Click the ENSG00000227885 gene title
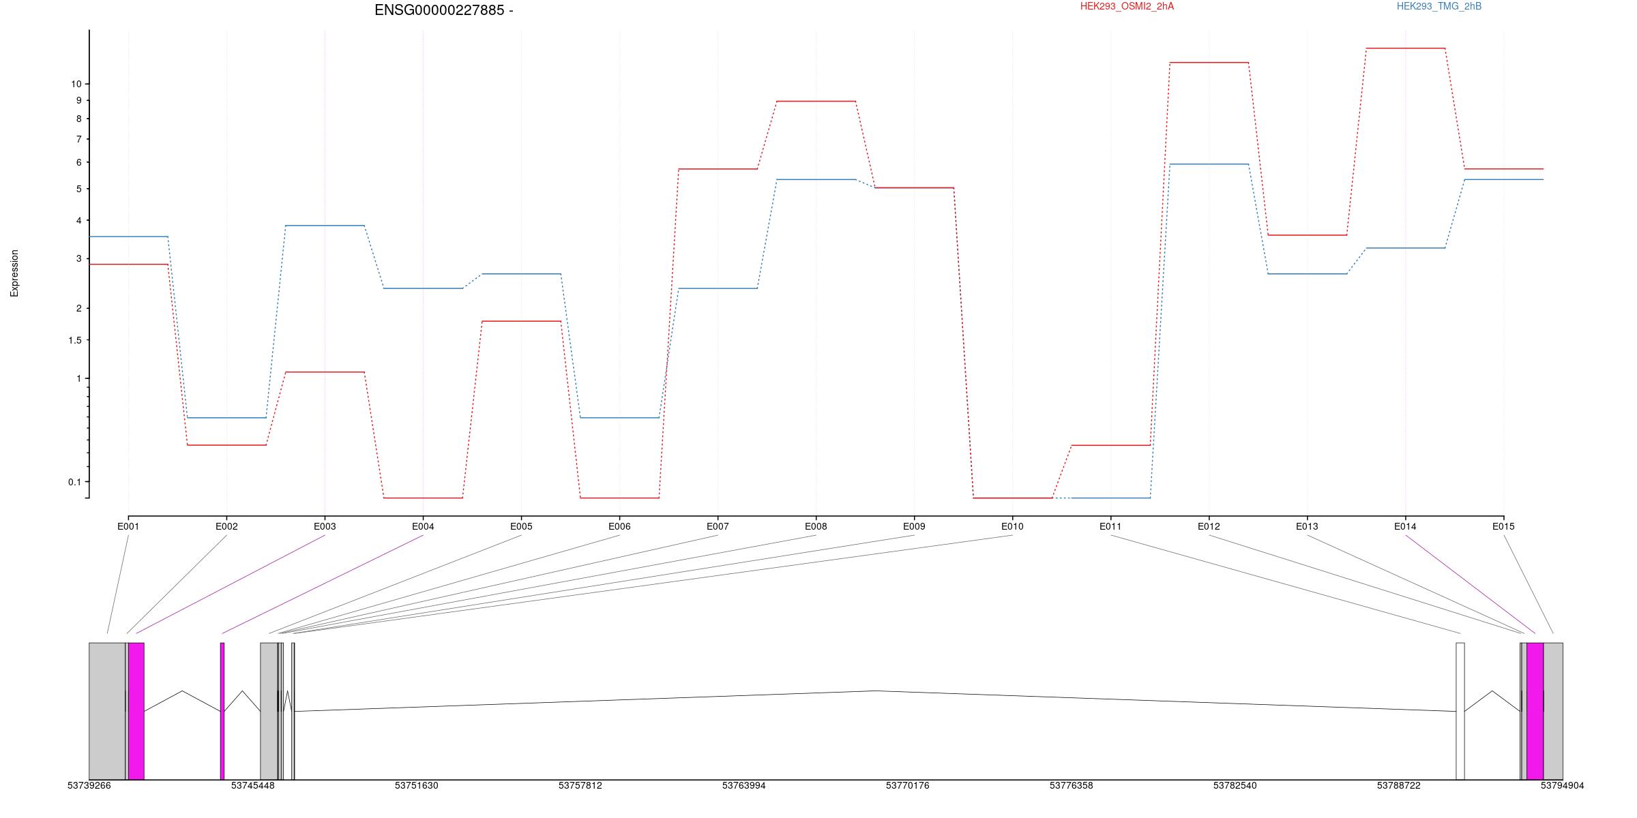Image resolution: width=1637 pixels, height=818 pixels. tap(443, 10)
